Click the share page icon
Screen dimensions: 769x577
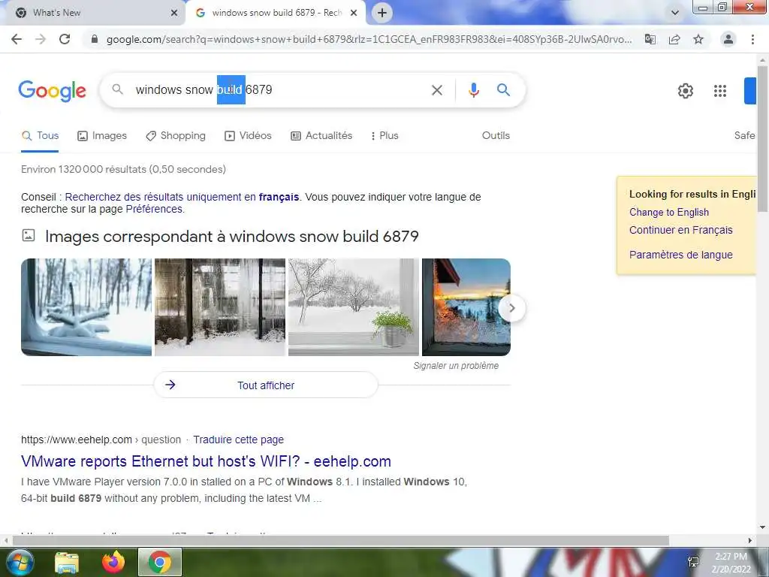[674, 39]
